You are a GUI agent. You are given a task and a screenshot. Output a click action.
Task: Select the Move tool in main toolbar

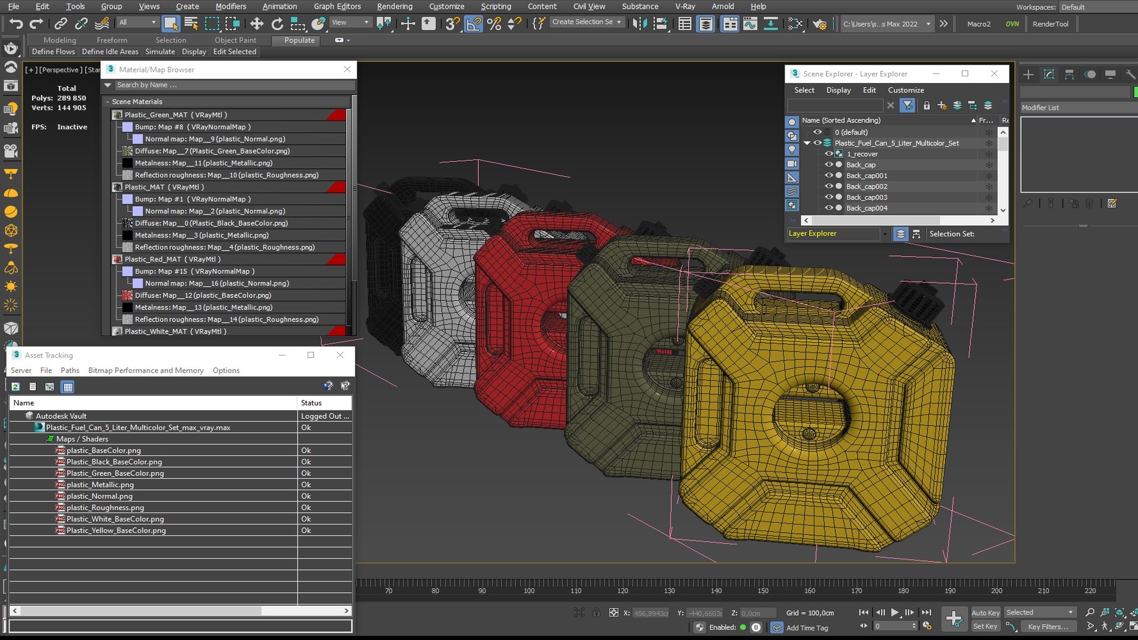[x=257, y=24]
